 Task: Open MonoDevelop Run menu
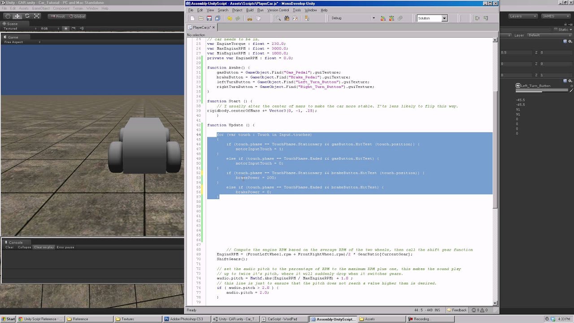[260, 10]
